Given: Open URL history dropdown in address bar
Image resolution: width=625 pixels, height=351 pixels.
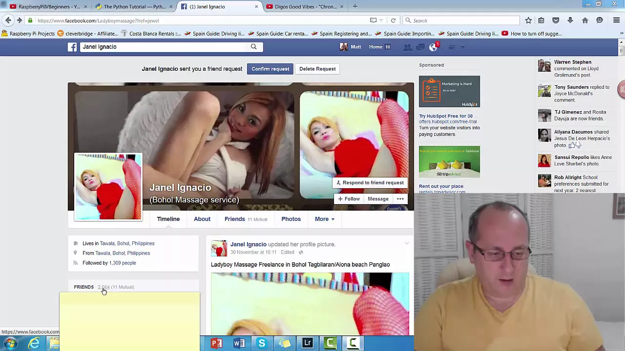Looking at the screenshot, I should [382, 20].
